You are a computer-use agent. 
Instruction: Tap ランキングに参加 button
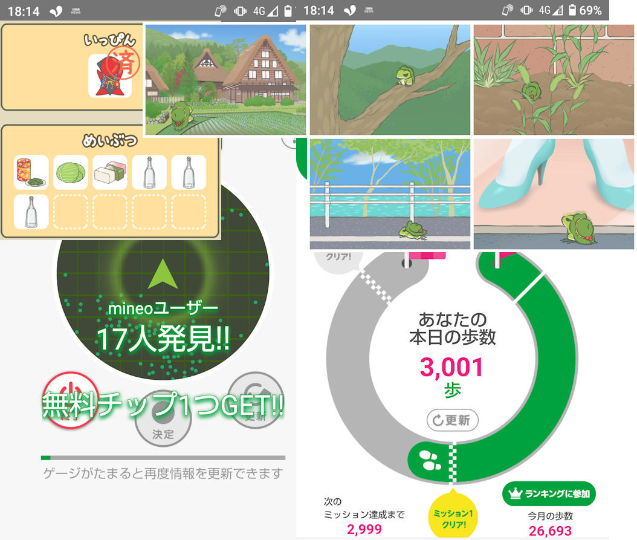pyautogui.click(x=549, y=493)
